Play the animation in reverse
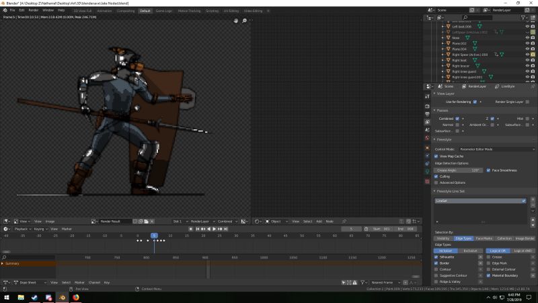The height and width of the screenshot is (303, 538). pyautogui.click(x=208, y=229)
